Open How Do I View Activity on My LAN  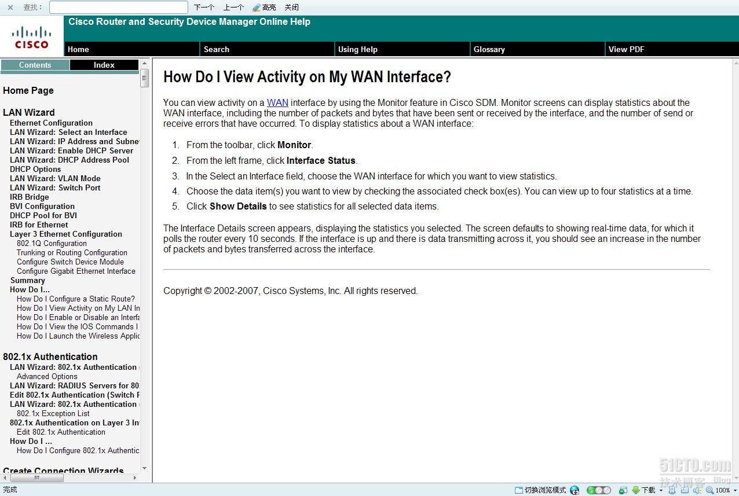(x=78, y=308)
